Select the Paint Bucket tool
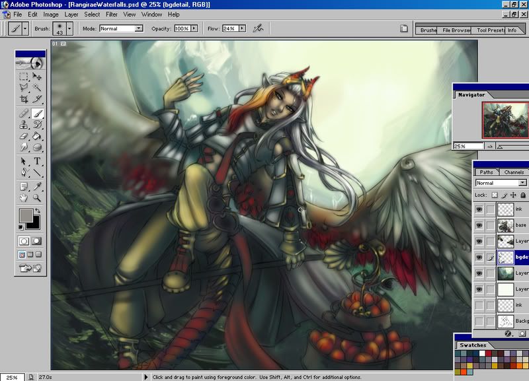Screen dimensions: 529x381 coord(37,136)
